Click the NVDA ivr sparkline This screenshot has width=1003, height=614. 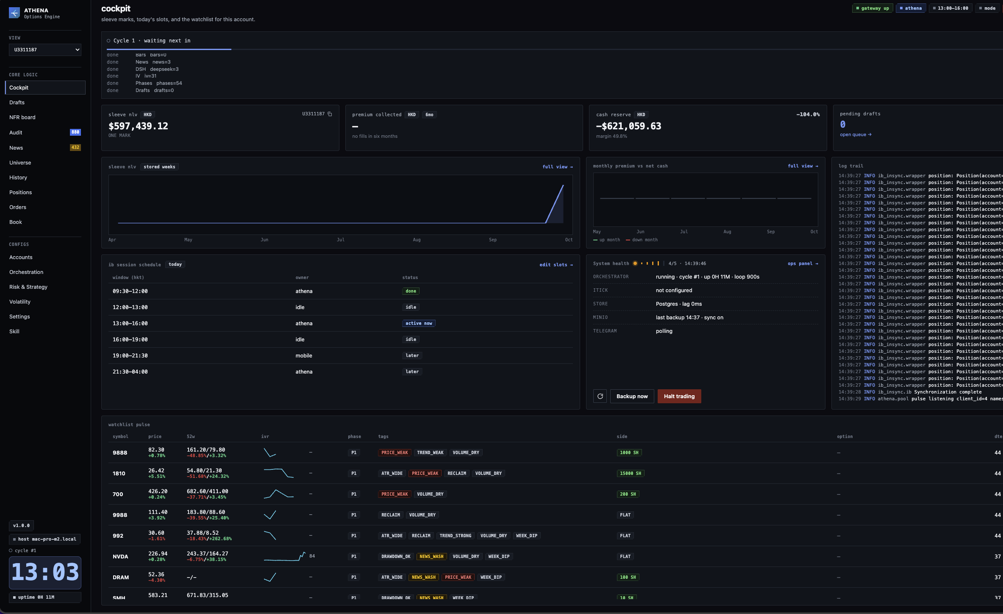pos(285,556)
